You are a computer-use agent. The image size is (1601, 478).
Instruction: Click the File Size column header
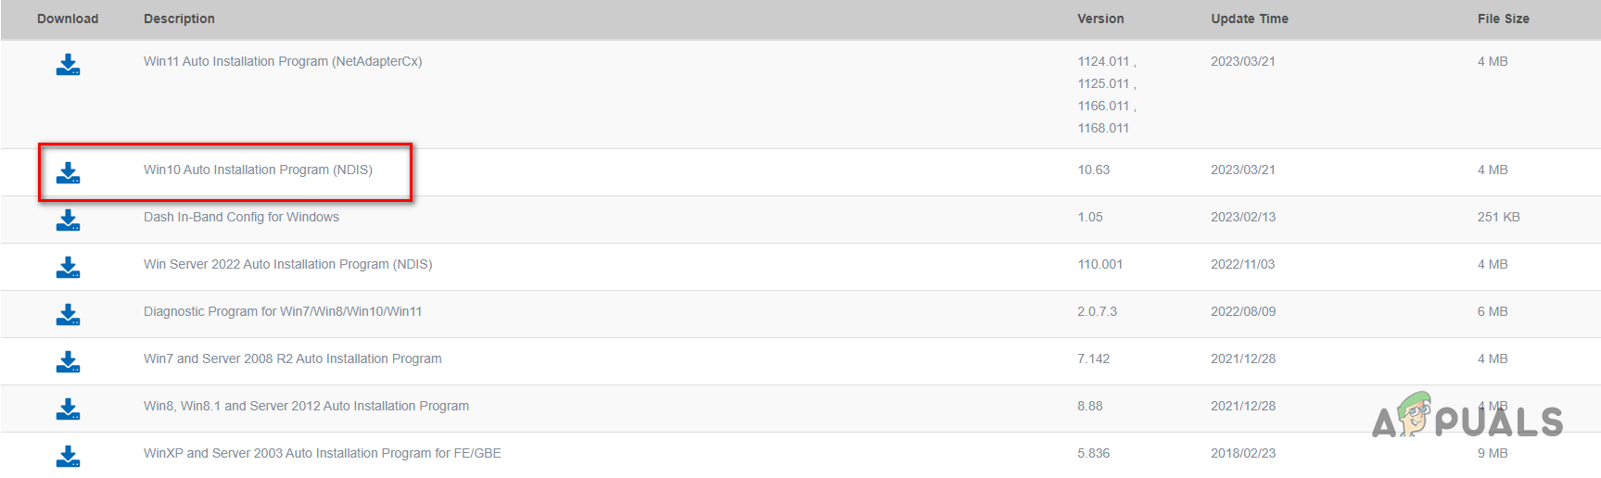[1503, 19]
